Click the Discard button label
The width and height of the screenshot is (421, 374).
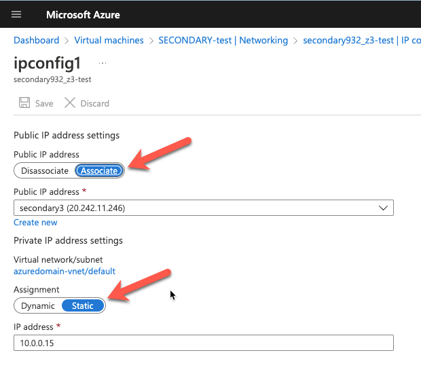tap(95, 104)
